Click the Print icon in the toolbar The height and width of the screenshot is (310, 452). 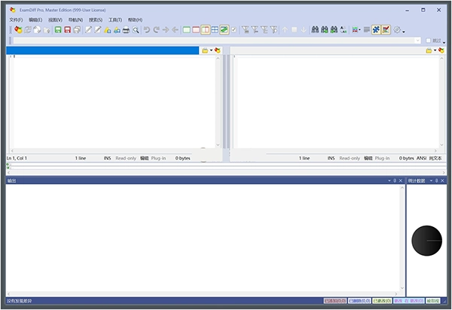(x=126, y=29)
